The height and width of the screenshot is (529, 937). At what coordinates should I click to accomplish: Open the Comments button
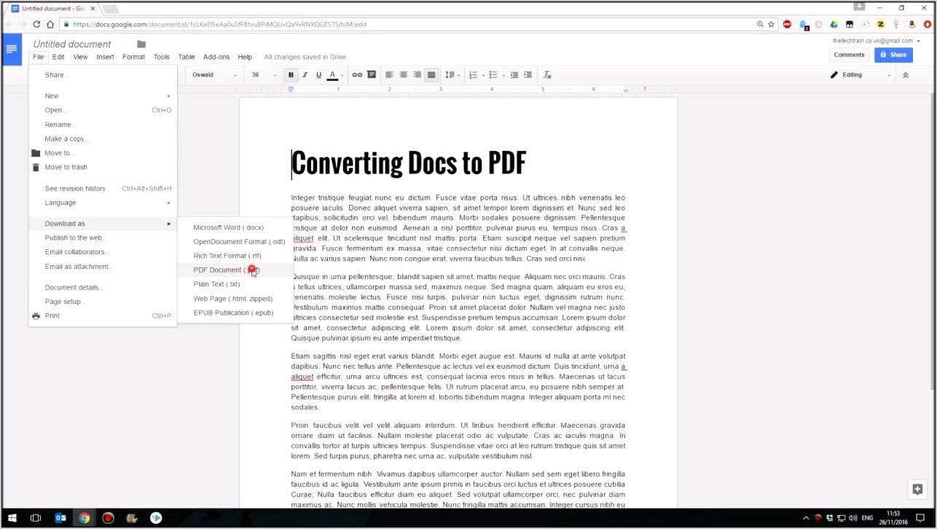point(849,55)
